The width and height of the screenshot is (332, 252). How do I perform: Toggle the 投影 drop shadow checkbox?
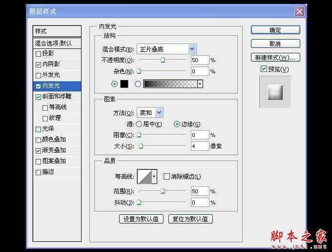click(x=38, y=54)
